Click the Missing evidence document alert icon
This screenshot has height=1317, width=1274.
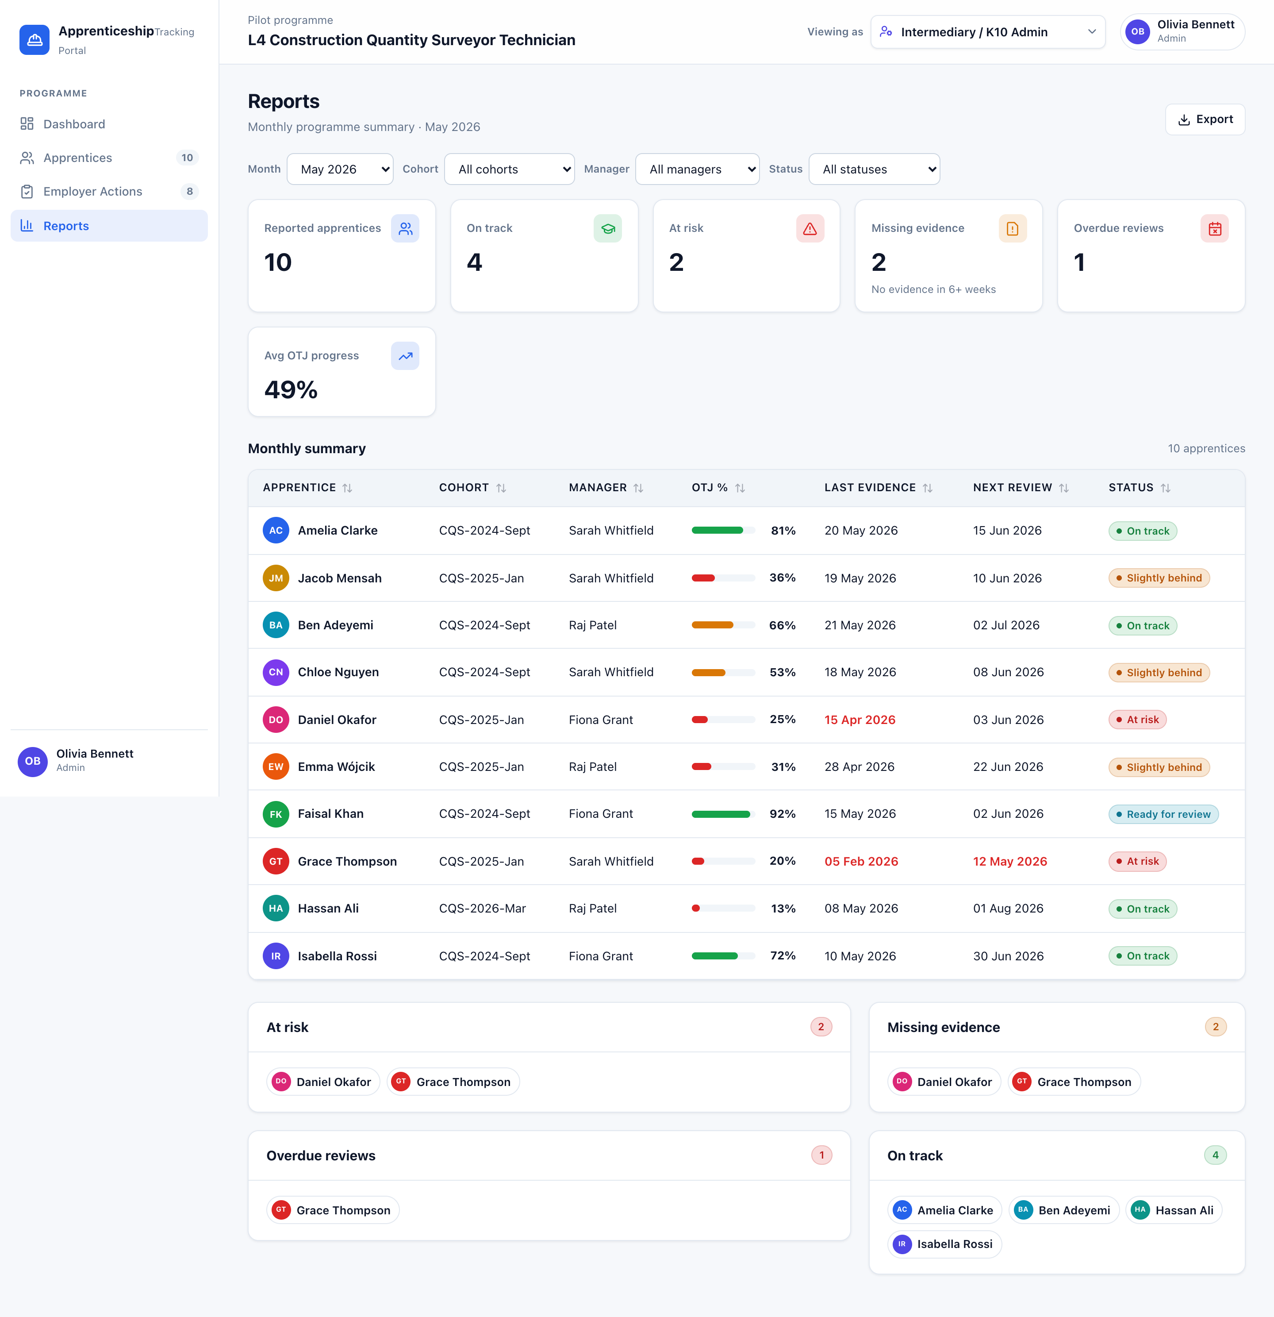coord(1013,228)
